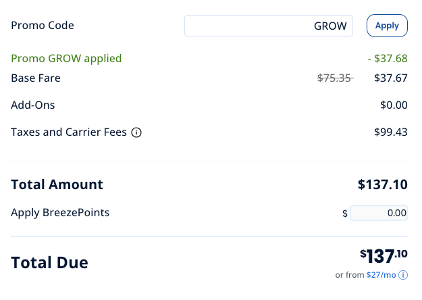
Task: Click the $27/mo financing link
Action: (381, 275)
